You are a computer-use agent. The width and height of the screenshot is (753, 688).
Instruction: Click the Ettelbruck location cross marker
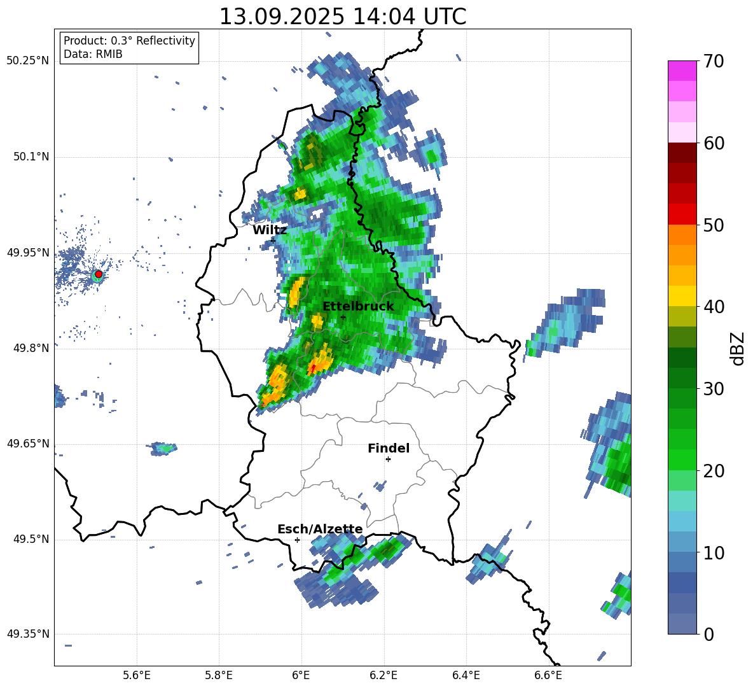click(x=343, y=317)
